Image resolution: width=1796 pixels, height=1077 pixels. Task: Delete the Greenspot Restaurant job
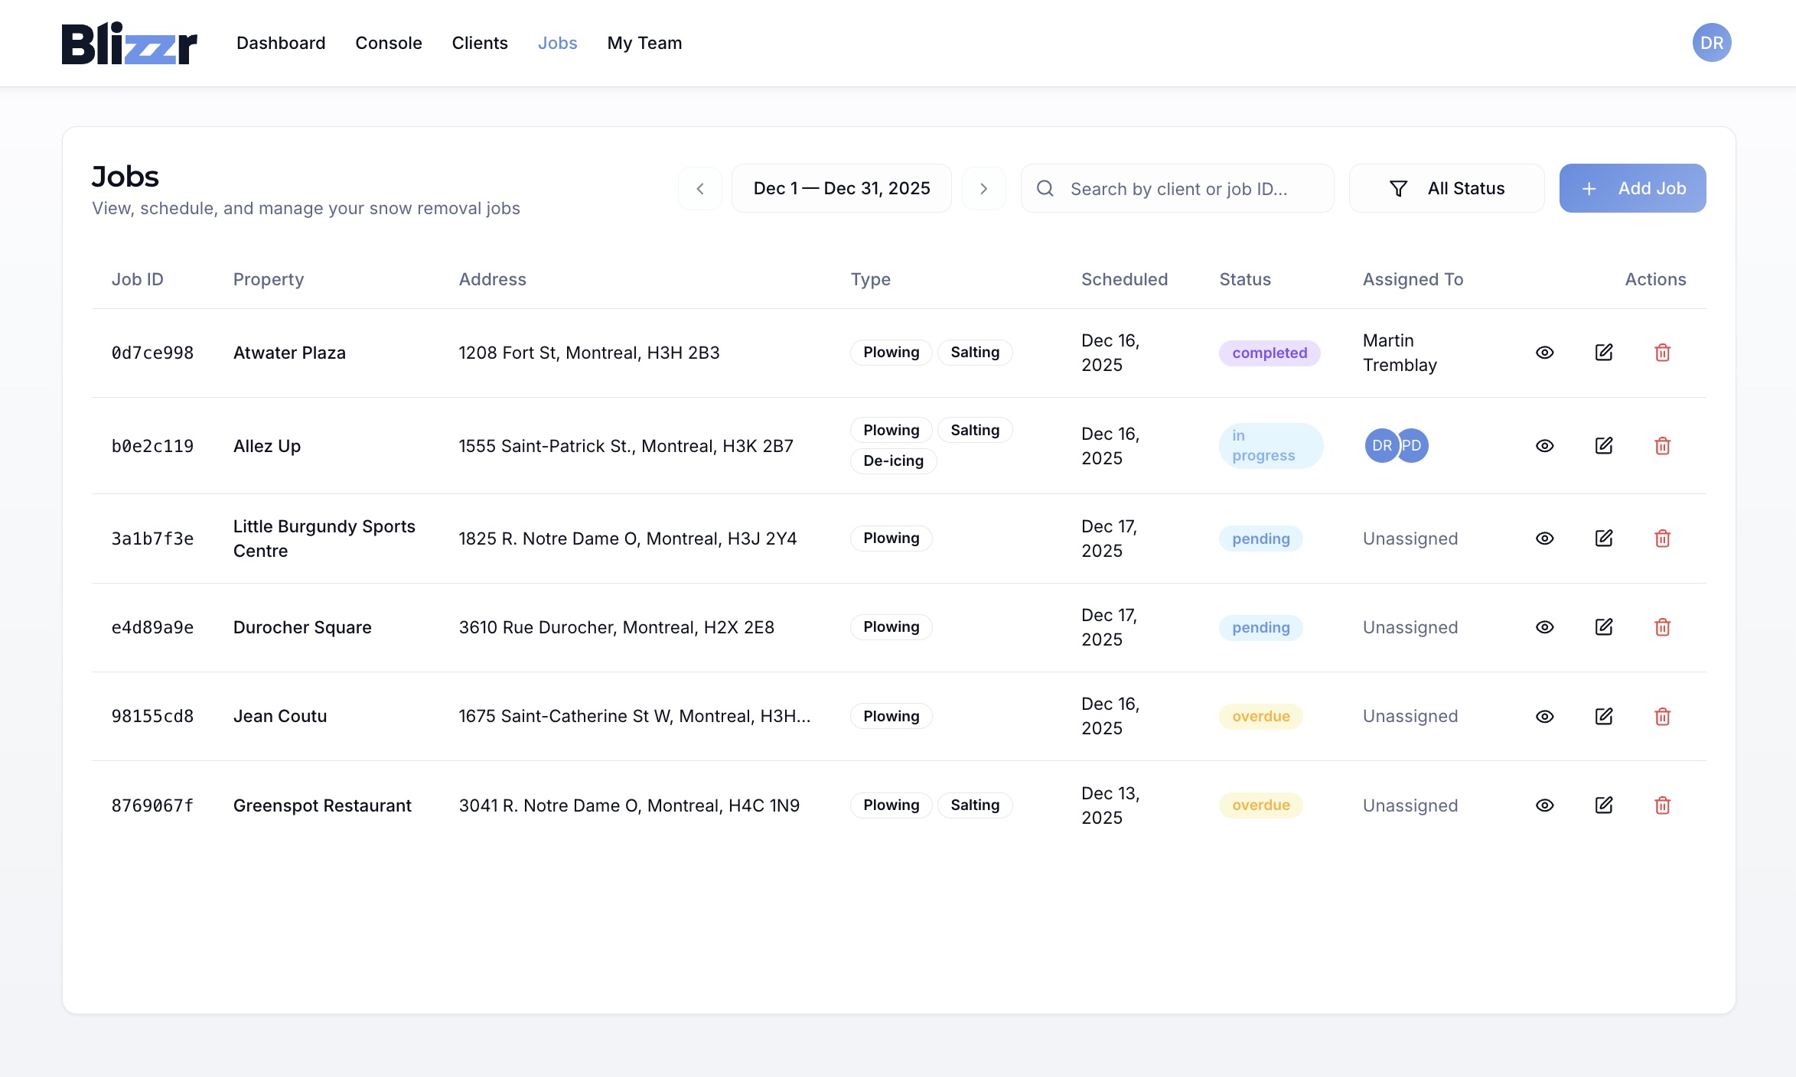(1663, 805)
